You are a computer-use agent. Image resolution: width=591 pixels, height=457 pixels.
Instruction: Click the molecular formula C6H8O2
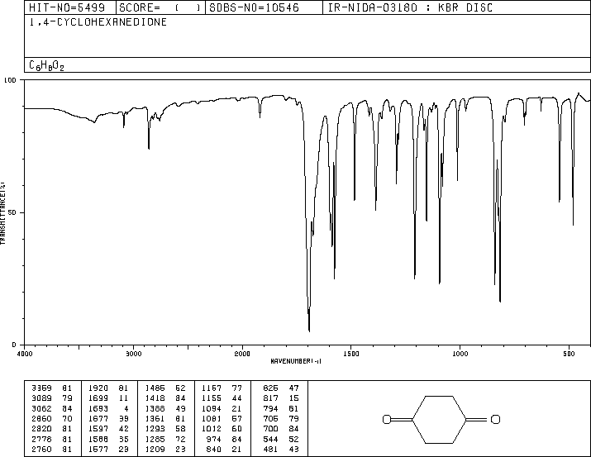coord(47,65)
